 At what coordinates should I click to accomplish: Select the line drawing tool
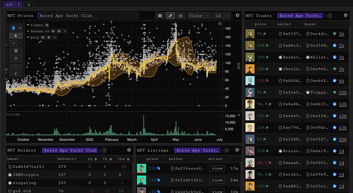coord(14,43)
